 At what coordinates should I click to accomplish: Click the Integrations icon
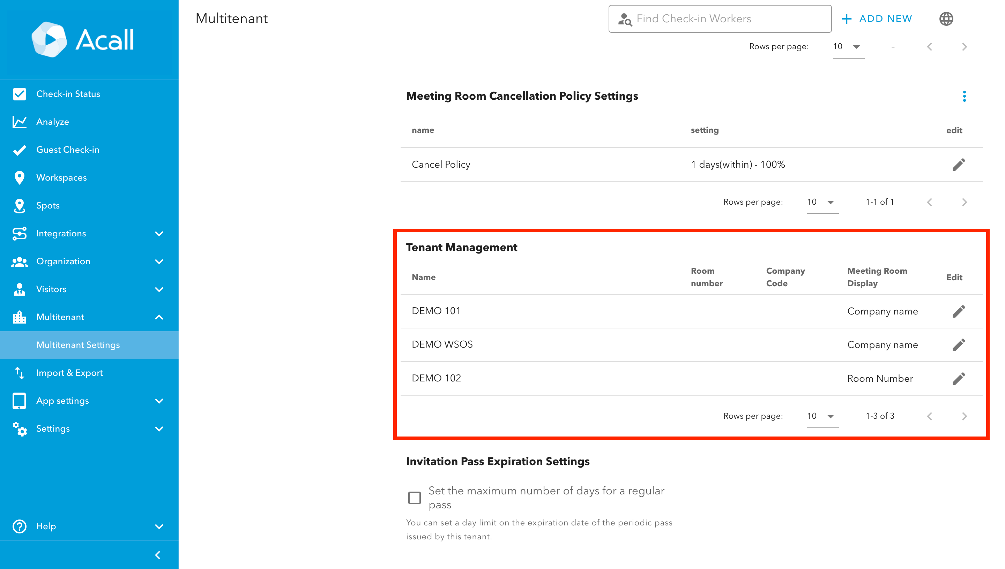(19, 233)
